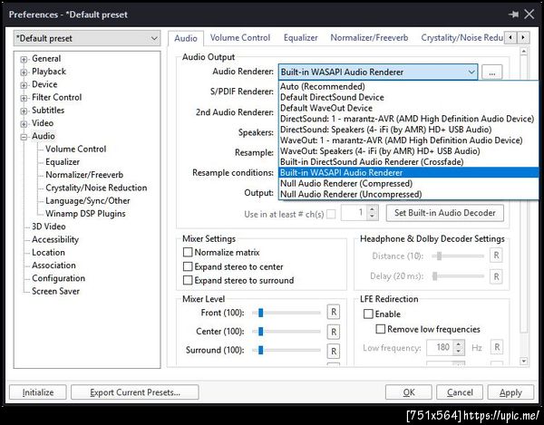Open the Normalizer/Freeverb tab

pyautogui.click(x=369, y=38)
